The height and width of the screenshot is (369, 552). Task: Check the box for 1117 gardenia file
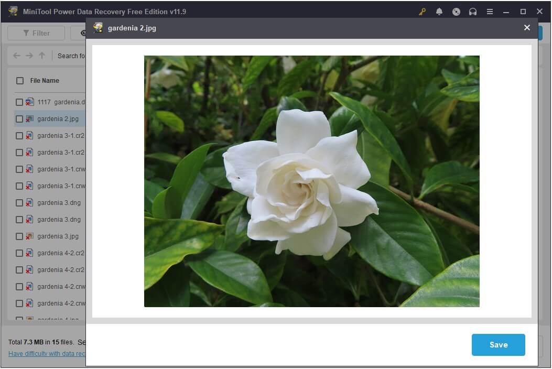[x=19, y=102]
